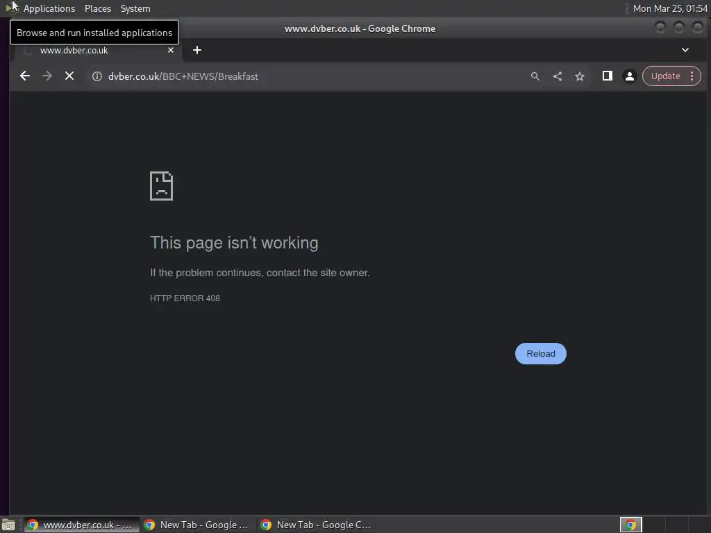Go back to the previous page
711x533 pixels.
pyautogui.click(x=25, y=76)
